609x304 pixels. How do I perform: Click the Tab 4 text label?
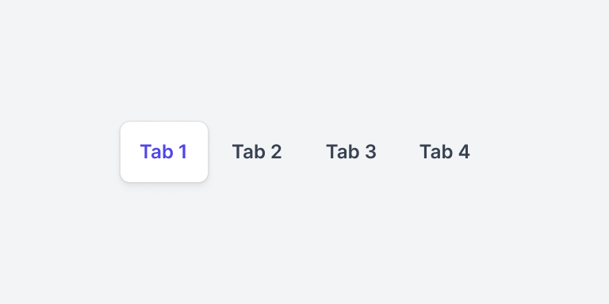[x=445, y=152]
